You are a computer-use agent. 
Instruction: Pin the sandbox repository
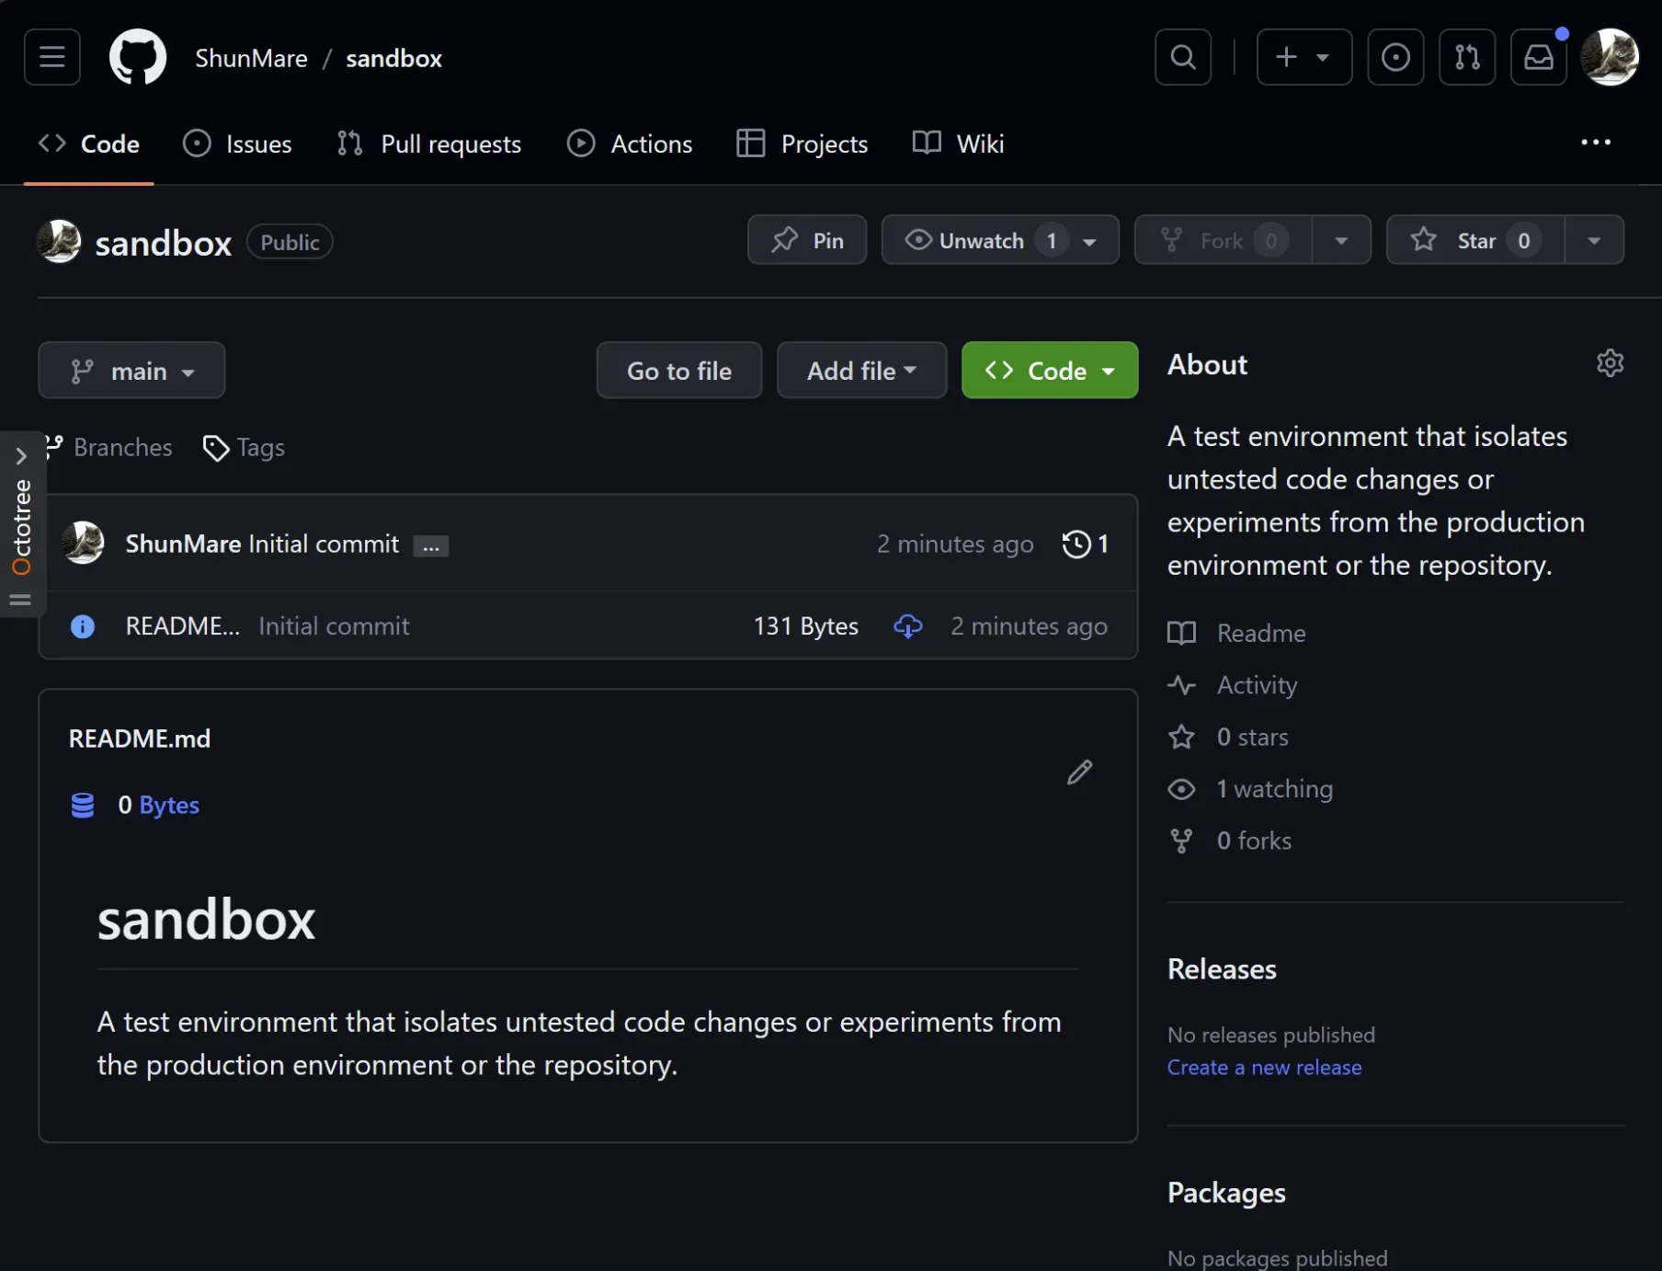tap(807, 240)
